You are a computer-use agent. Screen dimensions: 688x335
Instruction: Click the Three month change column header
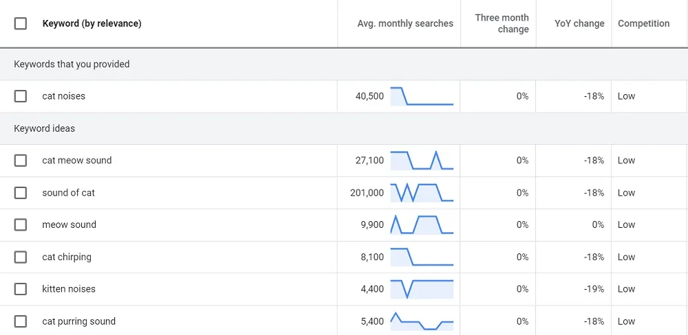point(502,23)
